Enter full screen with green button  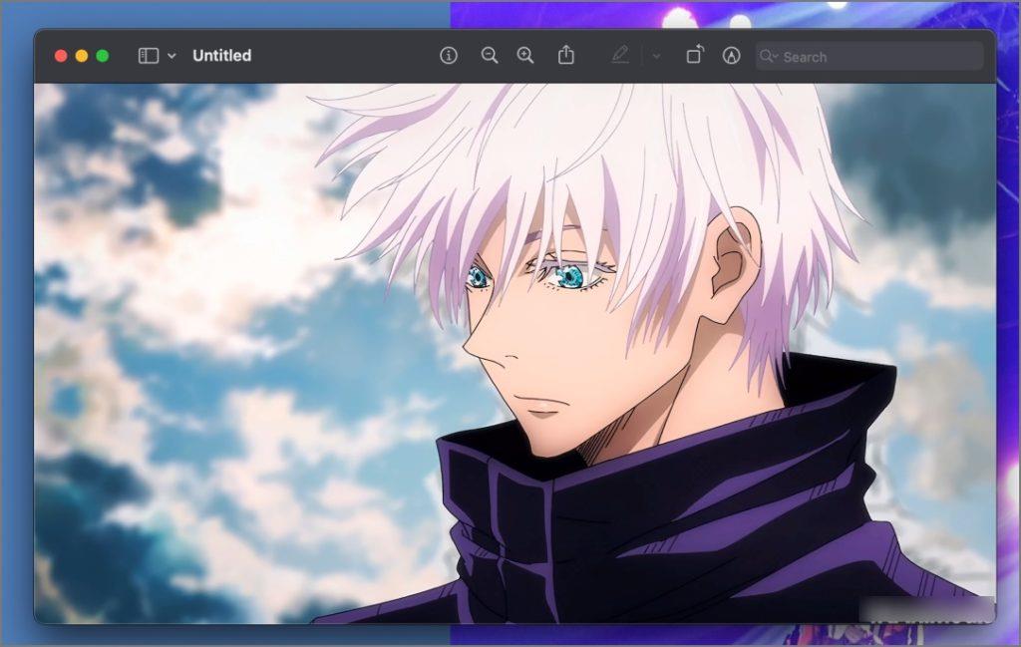103,56
